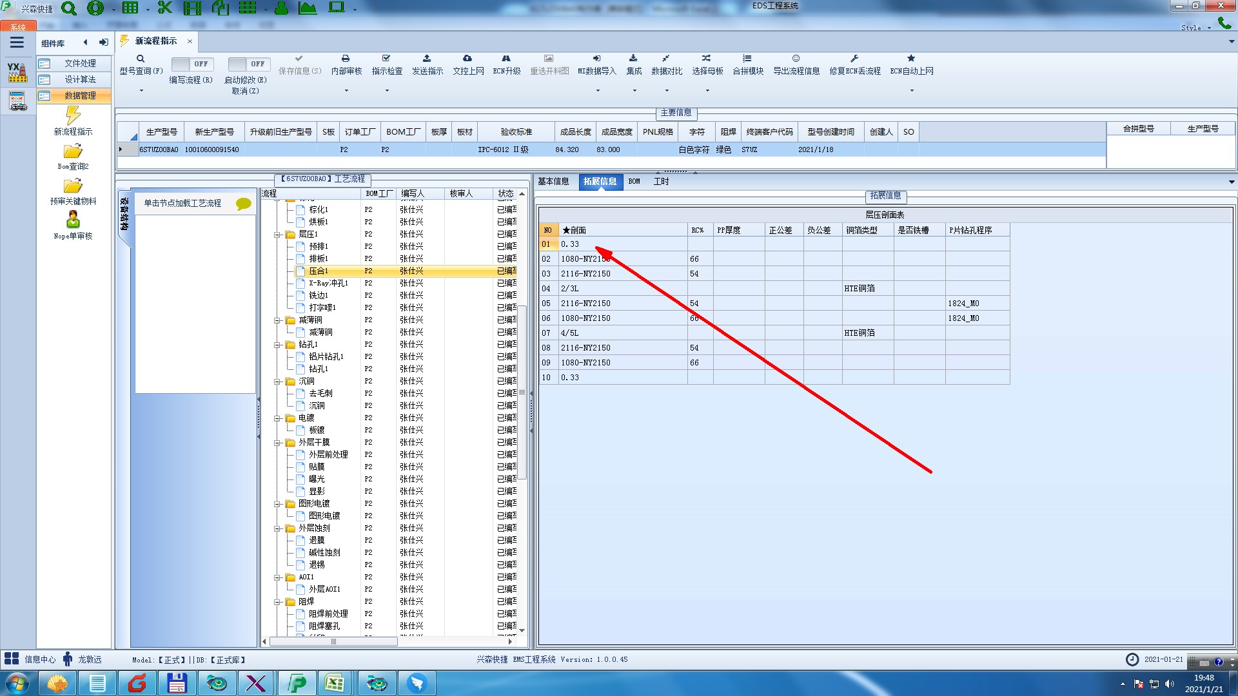The image size is (1238, 696).
Task: Click the hamburger menu icon
Action: [17, 43]
